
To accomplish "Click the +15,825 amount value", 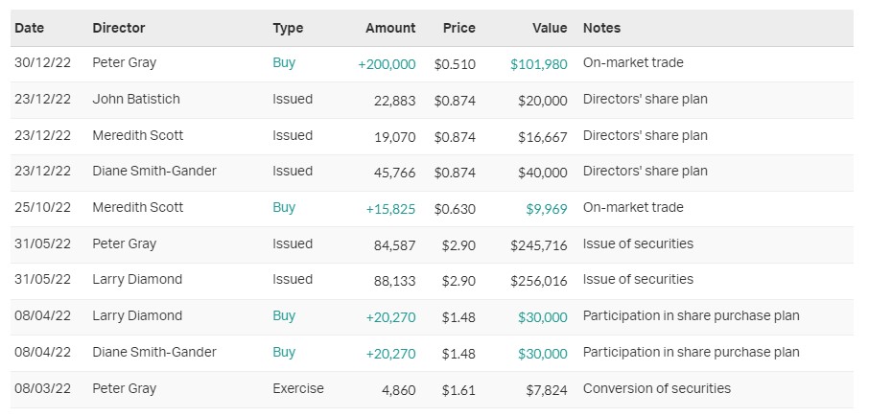I will pos(390,208).
